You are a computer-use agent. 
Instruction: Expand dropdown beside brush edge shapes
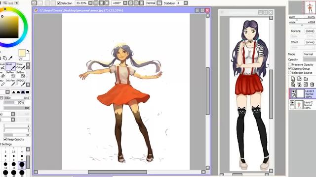(7, 92)
